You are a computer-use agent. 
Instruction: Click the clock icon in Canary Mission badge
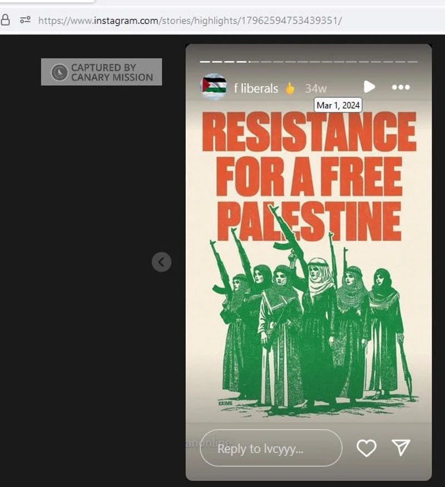point(60,72)
